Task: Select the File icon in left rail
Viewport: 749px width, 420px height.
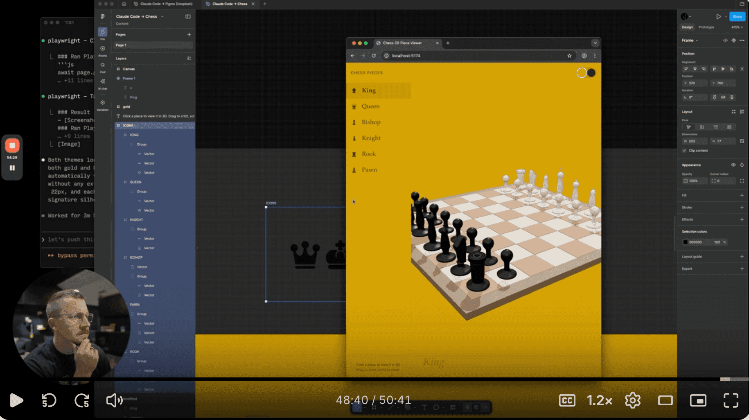Action: [102, 32]
